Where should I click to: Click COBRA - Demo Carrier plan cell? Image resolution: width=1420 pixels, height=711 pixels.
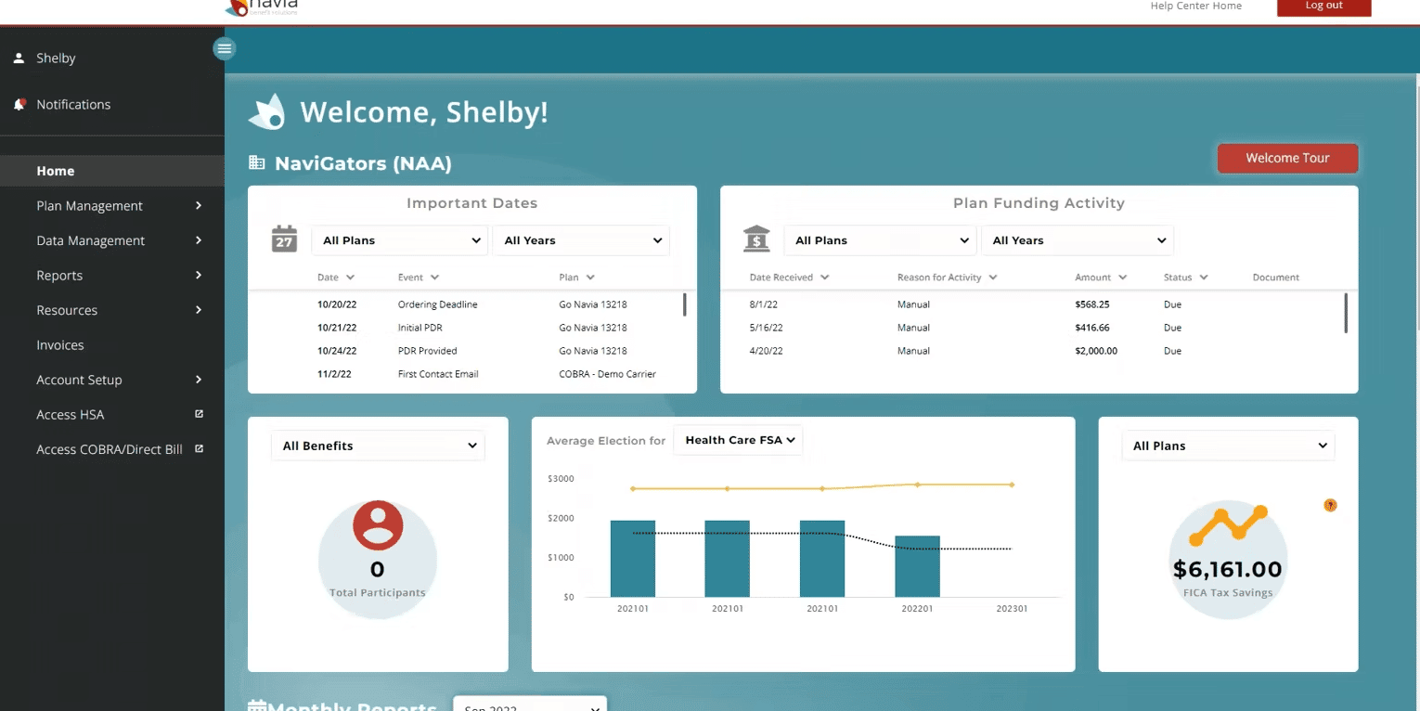point(607,374)
